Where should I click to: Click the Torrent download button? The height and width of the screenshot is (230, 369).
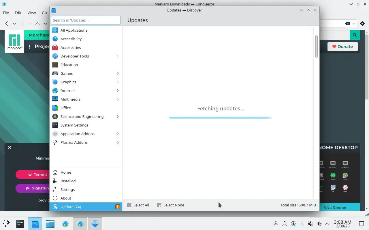(33, 174)
